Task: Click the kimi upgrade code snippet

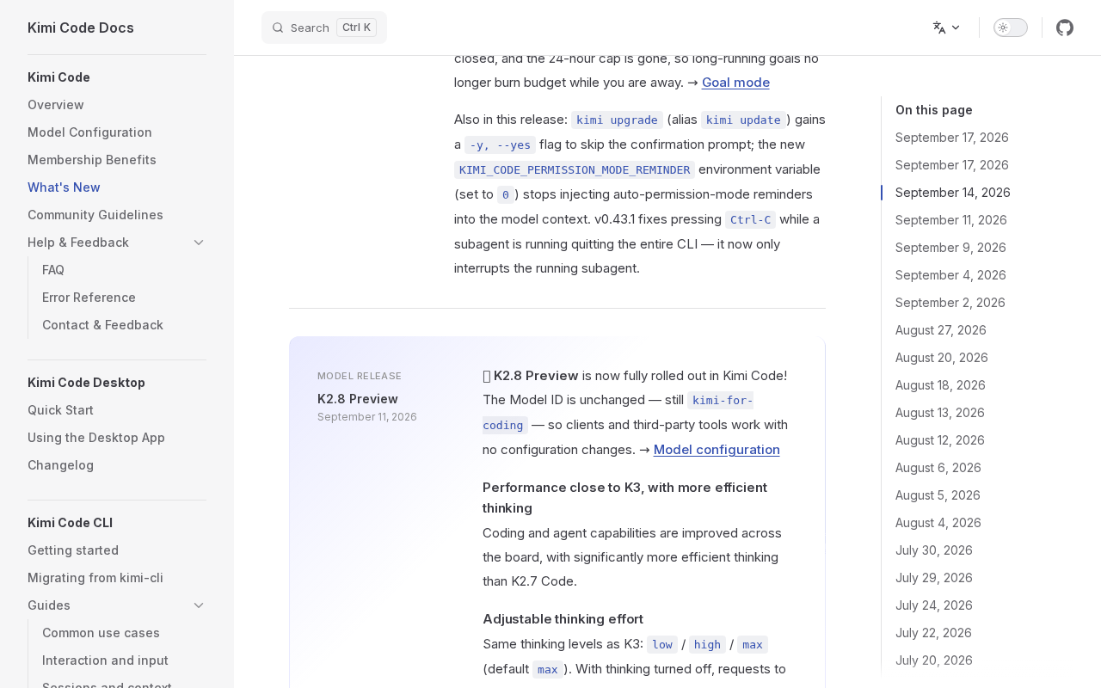Action: [x=617, y=120]
